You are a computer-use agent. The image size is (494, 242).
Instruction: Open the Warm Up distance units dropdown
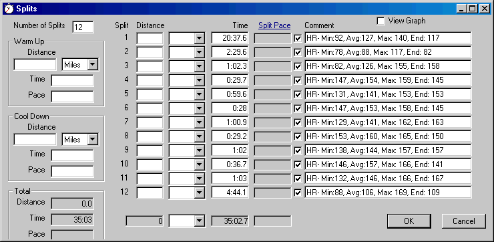click(92, 65)
